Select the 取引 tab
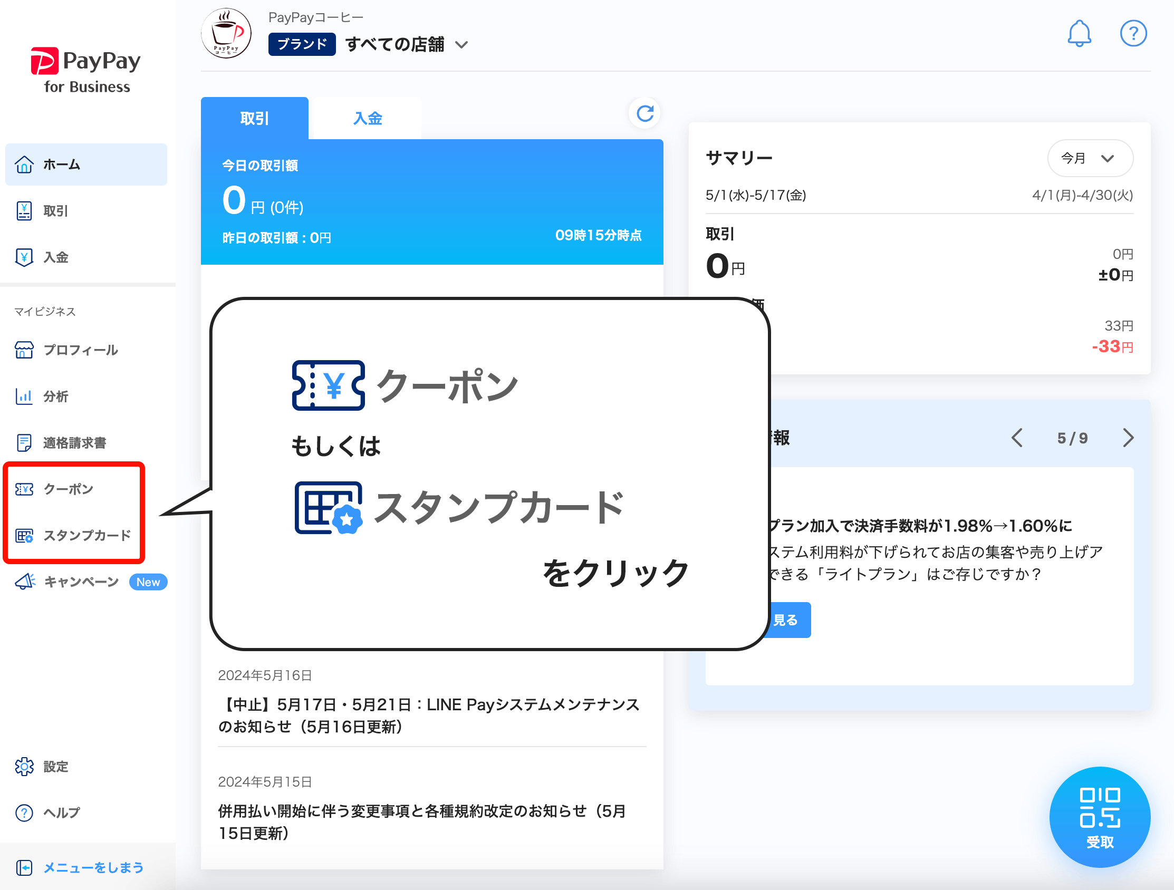Image resolution: width=1174 pixels, height=890 pixels. pos(254,118)
